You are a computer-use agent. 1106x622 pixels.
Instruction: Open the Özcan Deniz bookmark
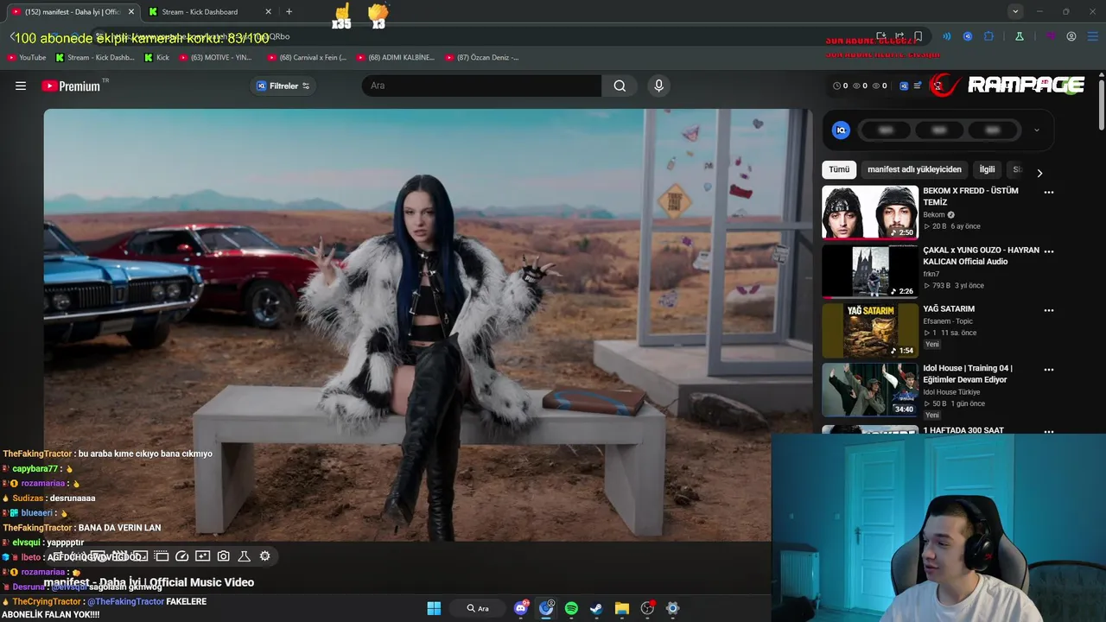pyautogui.click(x=482, y=57)
